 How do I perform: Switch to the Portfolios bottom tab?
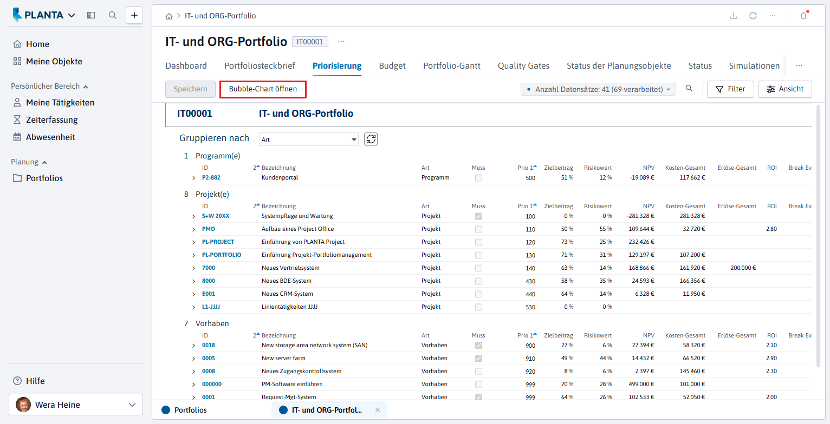(184, 410)
